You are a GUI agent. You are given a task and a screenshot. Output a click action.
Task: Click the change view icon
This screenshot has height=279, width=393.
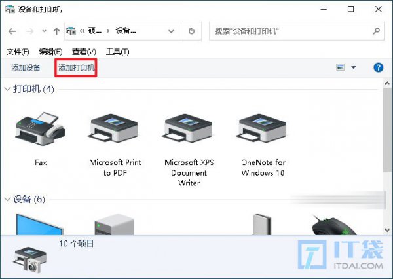(341, 67)
